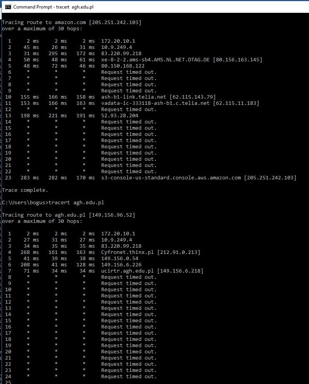The width and height of the screenshot is (309, 384).
Task: Click the 80.150.168.122 address at hop 5
Action: pyautogui.click(x=123, y=66)
